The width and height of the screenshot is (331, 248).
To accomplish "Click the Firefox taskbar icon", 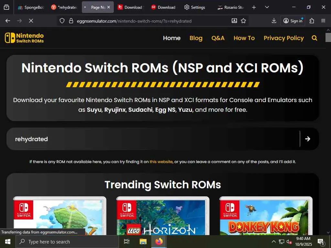I will pyautogui.click(x=159, y=242).
